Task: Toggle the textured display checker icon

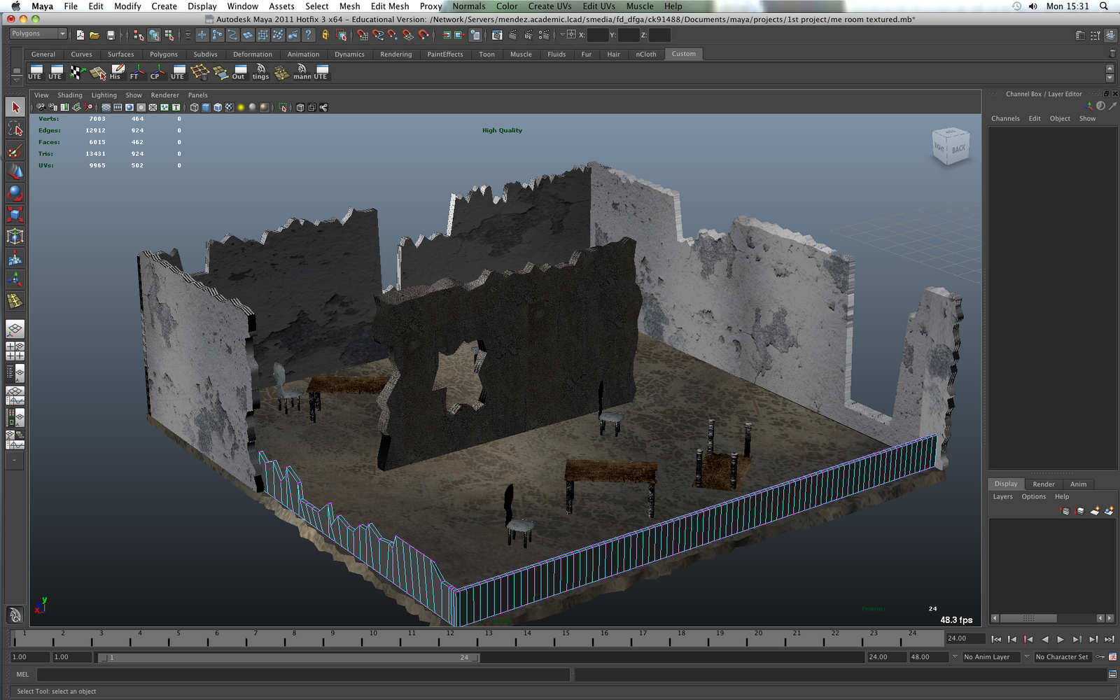Action: pyautogui.click(x=229, y=107)
